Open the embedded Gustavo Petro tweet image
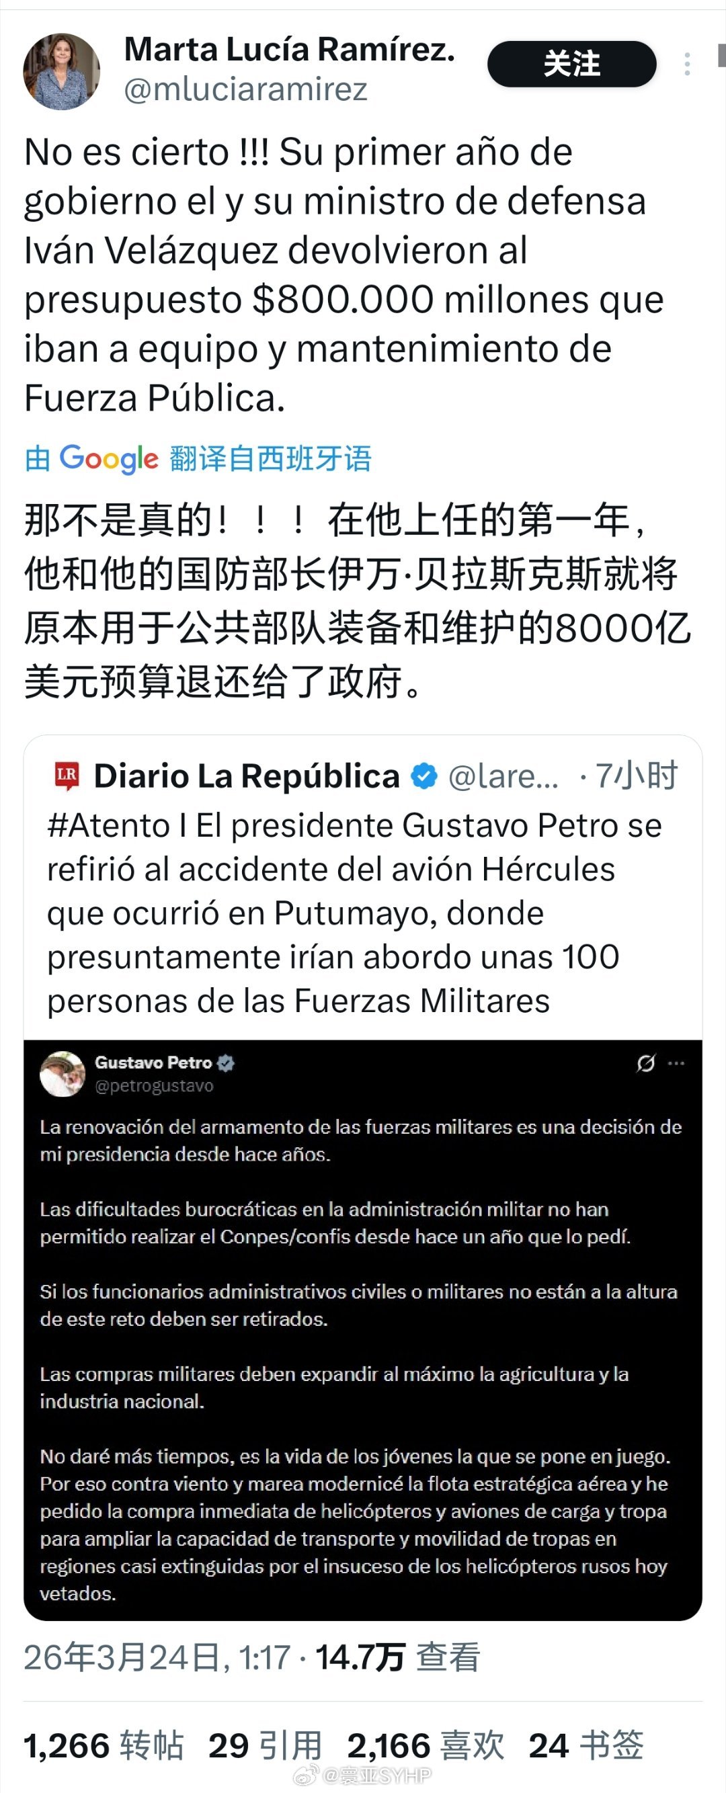Image resolution: width=726 pixels, height=1793 pixels. 362,1330
